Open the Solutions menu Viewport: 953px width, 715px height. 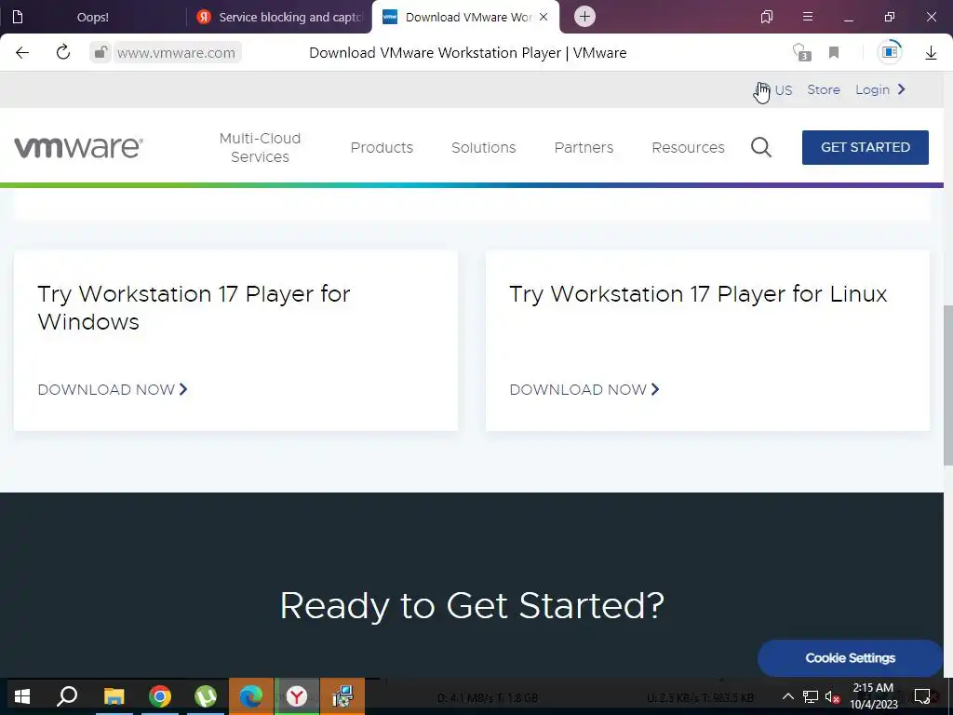coord(484,148)
